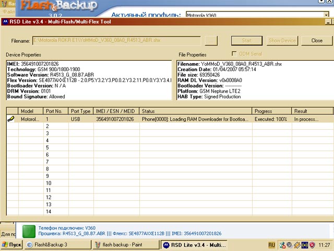Open the Windows Messenger tray icon
This screenshot has height=251, width=334.
click(282, 245)
